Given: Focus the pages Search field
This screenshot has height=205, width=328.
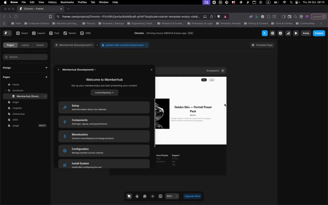Looking at the screenshot, I should [x=25, y=57].
